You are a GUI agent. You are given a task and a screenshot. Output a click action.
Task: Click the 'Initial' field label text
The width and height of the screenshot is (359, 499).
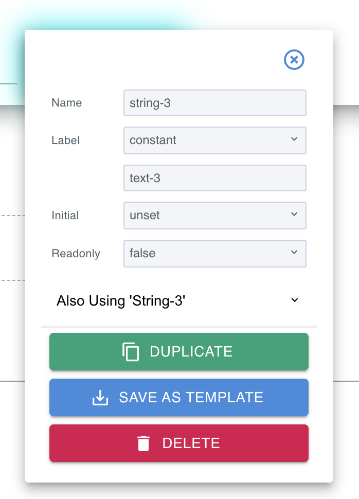(65, 216)
